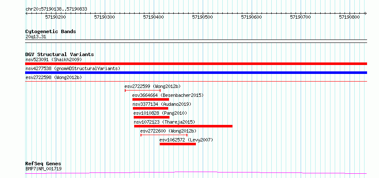Select the magenta BMP7 gene track line
379x178 pixels.
(196, 173)
